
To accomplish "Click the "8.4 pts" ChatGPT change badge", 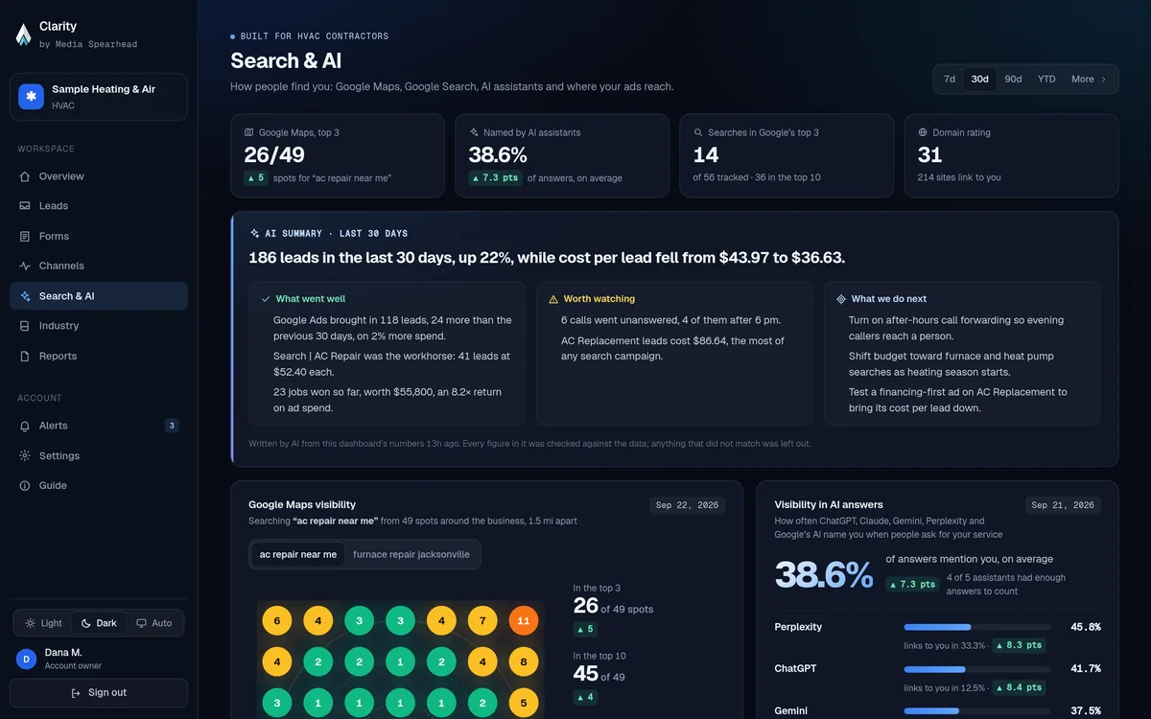I will [x=1019, y=687].
